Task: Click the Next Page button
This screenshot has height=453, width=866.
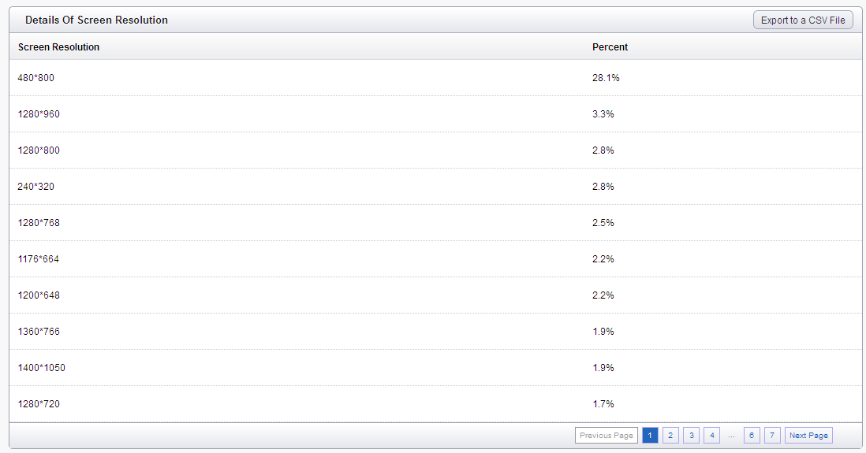Action: click(808, 436)
